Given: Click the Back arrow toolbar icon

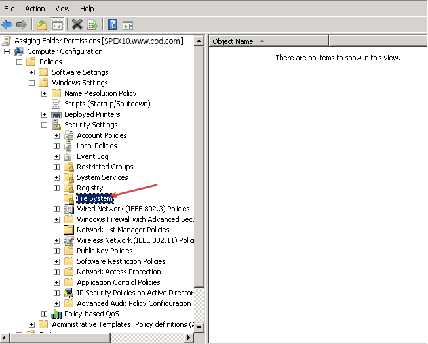Looking at the screenshot, I should 7,25.
